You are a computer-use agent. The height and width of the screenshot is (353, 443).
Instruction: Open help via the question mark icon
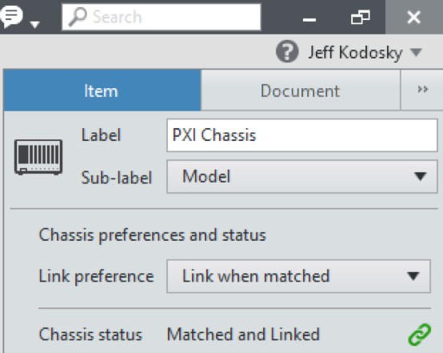tap(287, 51)
